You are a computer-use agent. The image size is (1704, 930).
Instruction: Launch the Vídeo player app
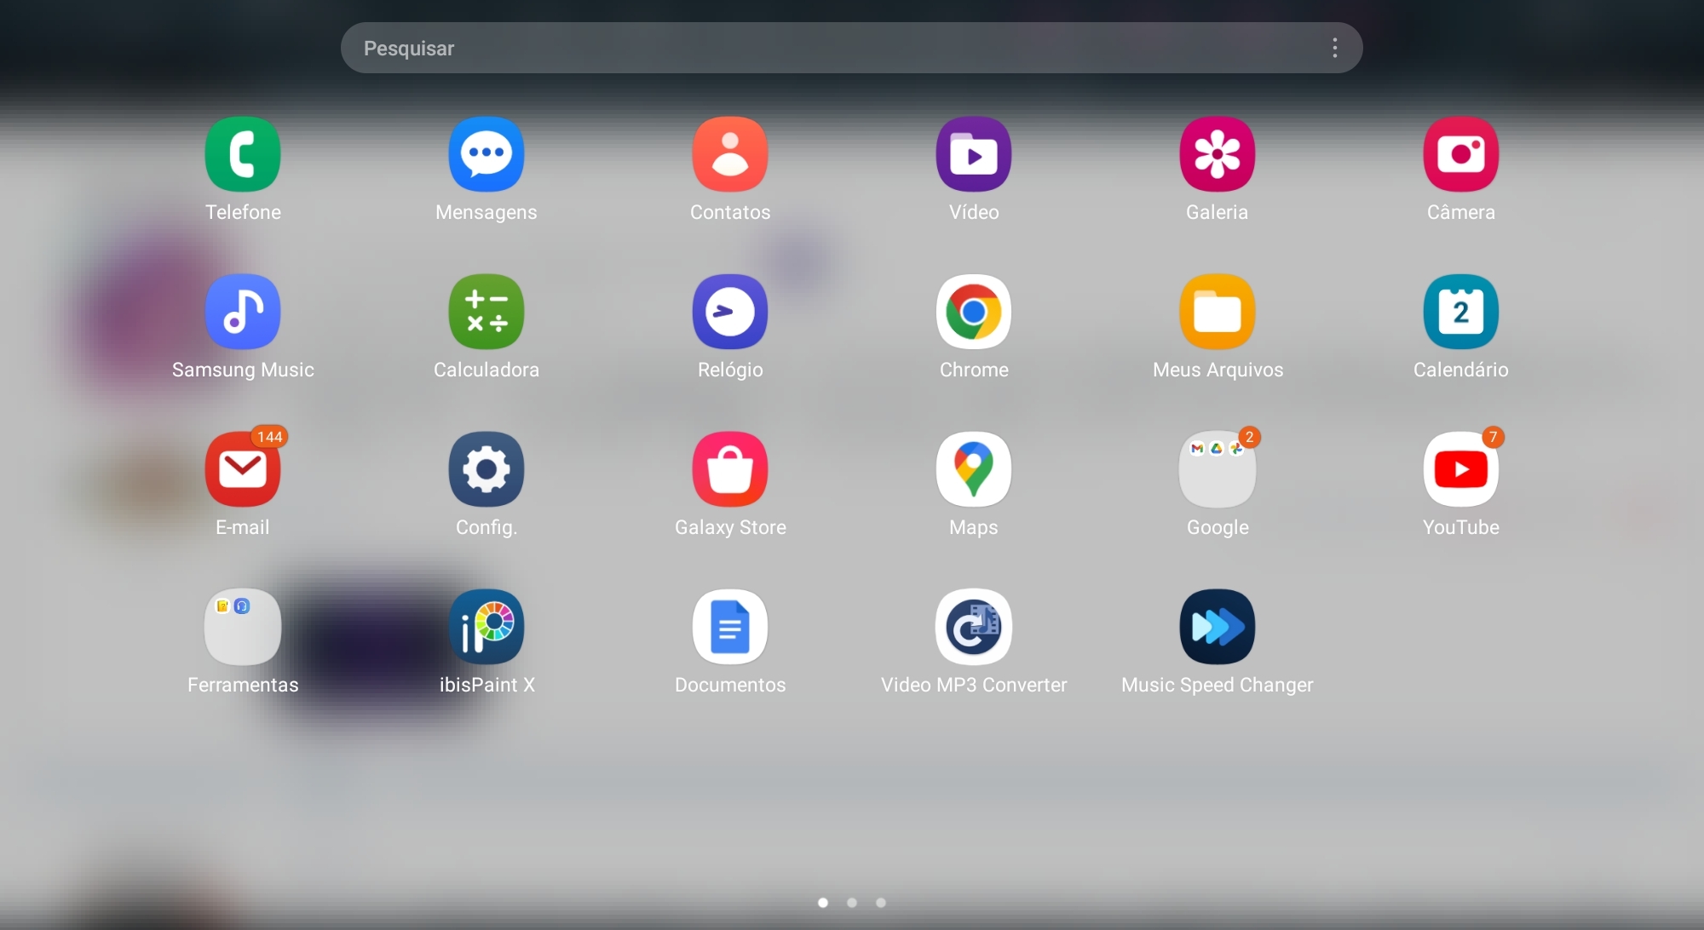tap(974, 154)
